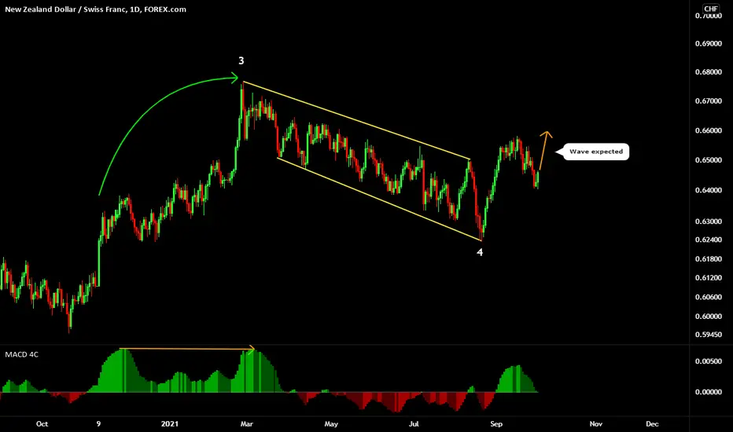The image size is (733, 432).
Task: Click the 'Wave expected' callout label
Action: click(596, 152)
